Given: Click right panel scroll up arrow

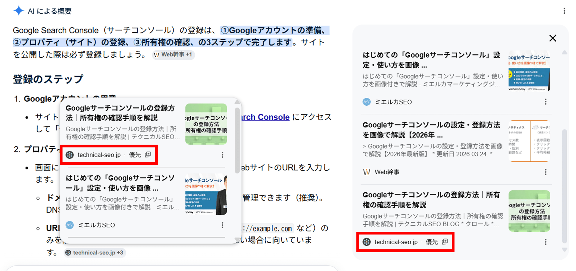Looking at the screenshot, I should [564, 53].
